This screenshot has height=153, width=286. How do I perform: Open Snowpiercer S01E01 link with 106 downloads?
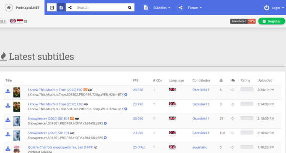click(48, 133)
